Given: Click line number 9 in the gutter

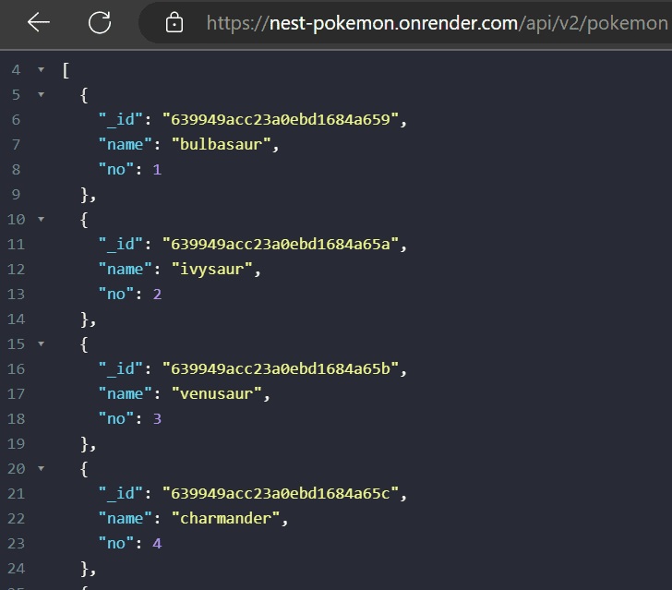Looking at the screenshot, I should (x=16, y=195).
